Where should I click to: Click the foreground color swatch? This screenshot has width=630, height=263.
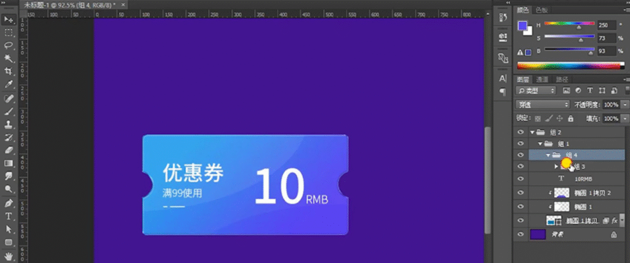coord(523,26)
